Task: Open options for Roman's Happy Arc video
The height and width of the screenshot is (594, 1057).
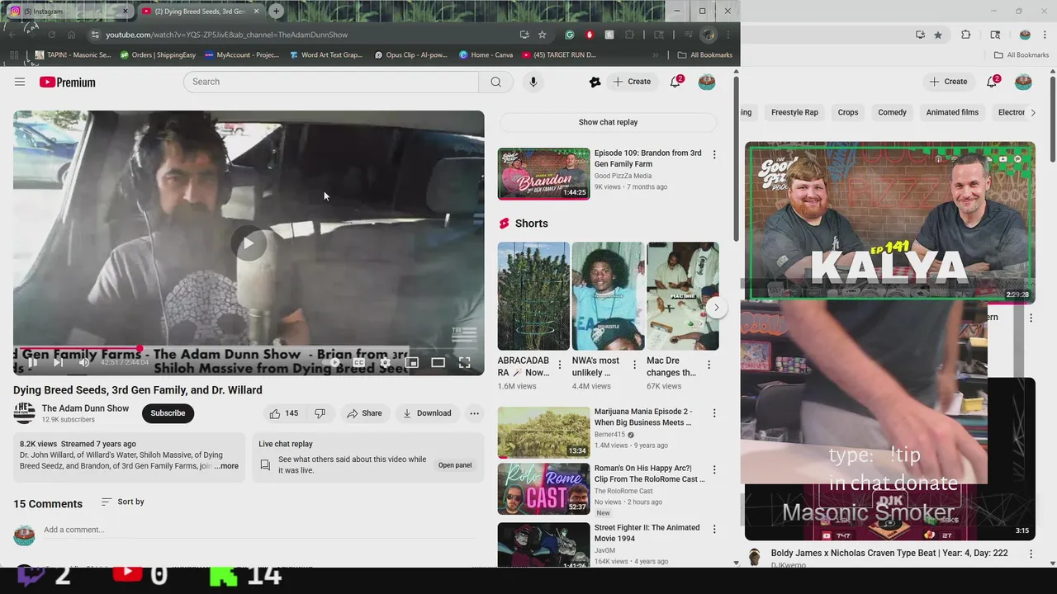Action: pyautogui.click(x=714, y=469)
